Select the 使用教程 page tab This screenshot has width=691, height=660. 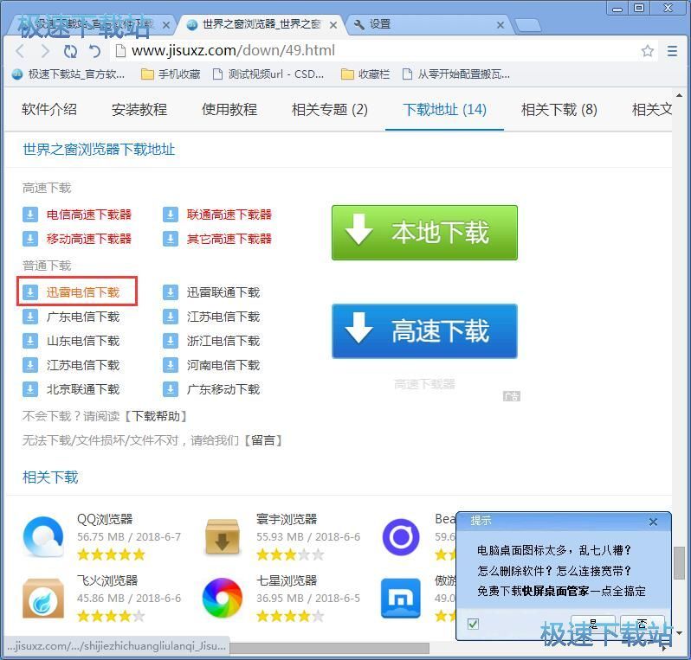(229, 109)
